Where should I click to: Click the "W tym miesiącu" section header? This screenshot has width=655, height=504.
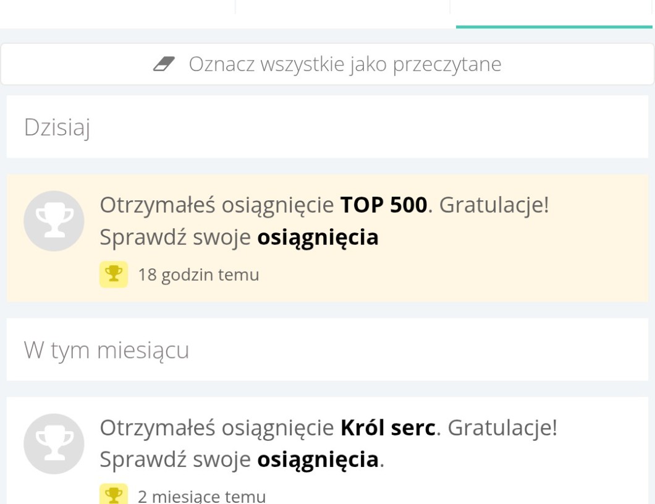click(106, 350)
